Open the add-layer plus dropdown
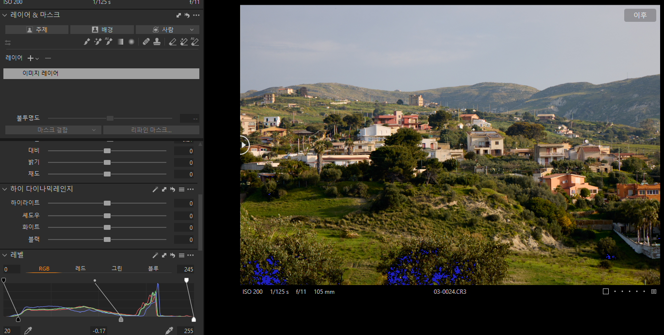664x335 pixels. pyautogui.click(x=33, y=58)
